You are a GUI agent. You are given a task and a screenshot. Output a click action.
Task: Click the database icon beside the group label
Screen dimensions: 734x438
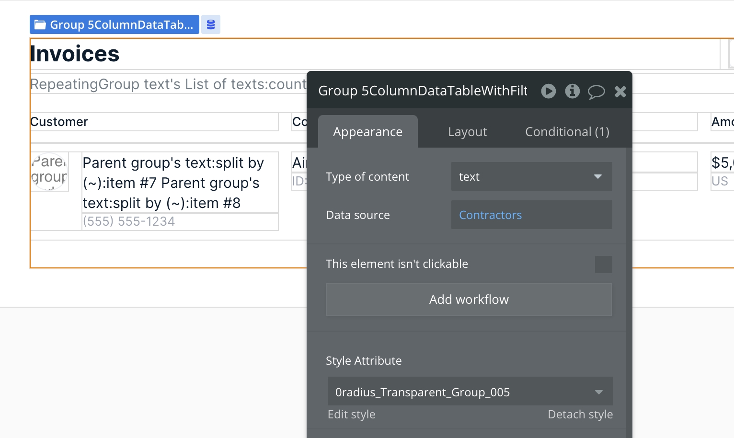[210, 24]
